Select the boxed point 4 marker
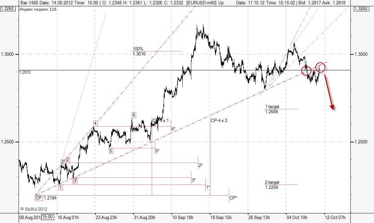 [x=95, y=123]
